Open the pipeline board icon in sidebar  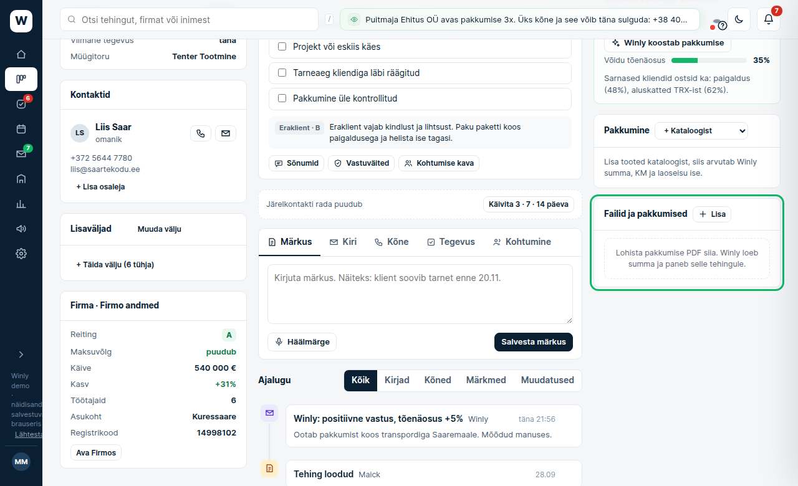[x=21, y=79]
